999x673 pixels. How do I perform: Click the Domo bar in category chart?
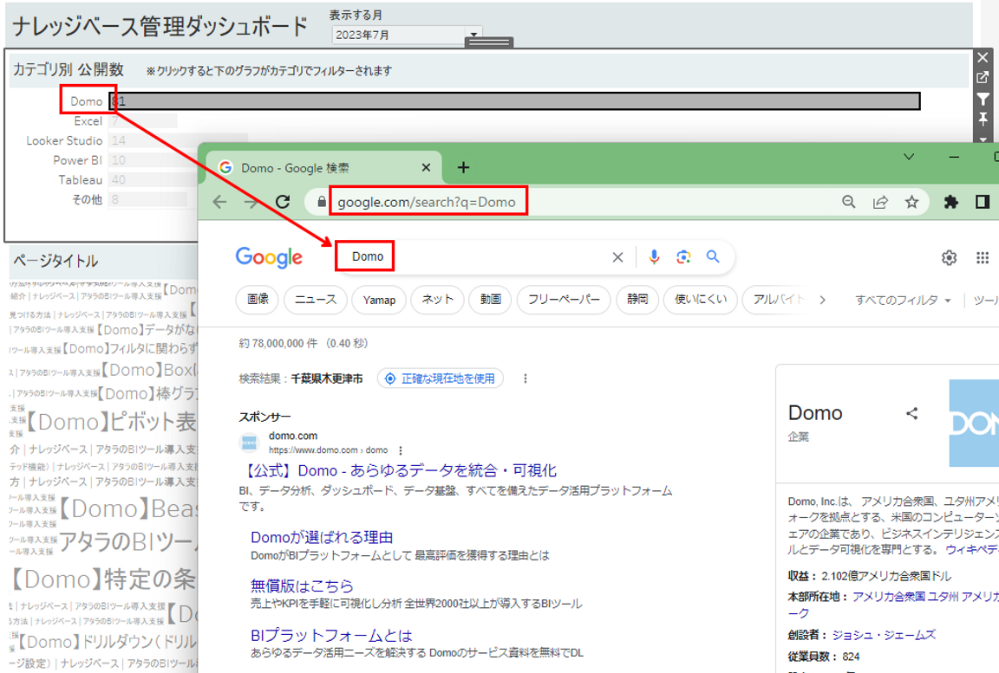coord(515,101)
